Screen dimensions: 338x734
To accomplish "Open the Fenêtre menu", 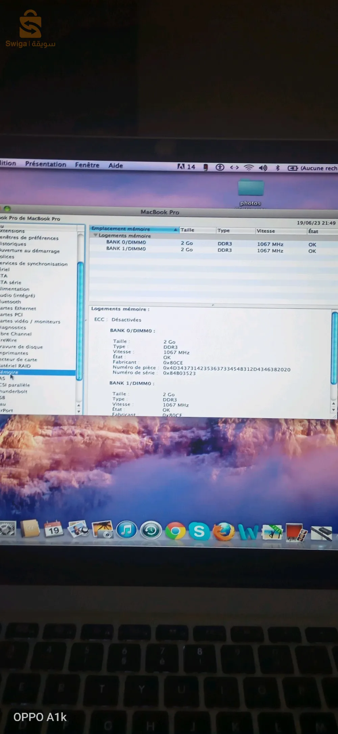I will click(x=87, y=165).
